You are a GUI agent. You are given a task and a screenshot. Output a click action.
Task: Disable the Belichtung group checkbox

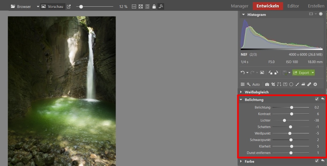click(x=317, y=100)
